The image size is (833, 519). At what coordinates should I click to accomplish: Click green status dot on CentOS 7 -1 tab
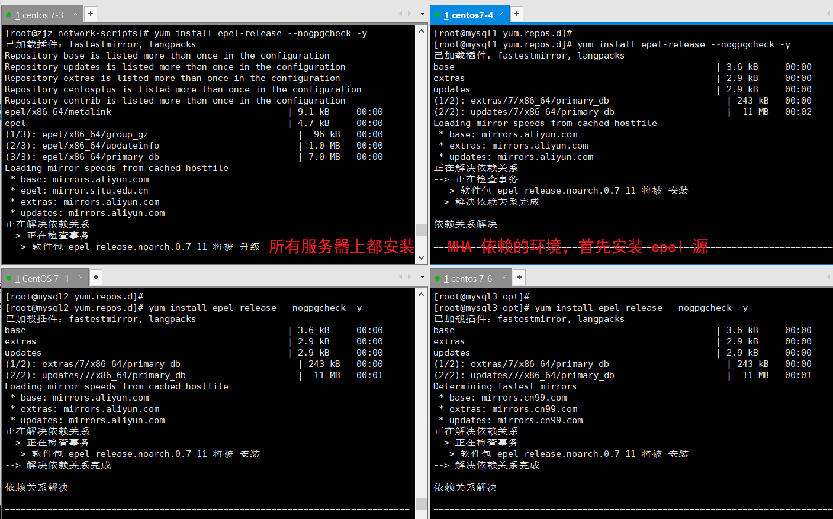click(9, 278)
